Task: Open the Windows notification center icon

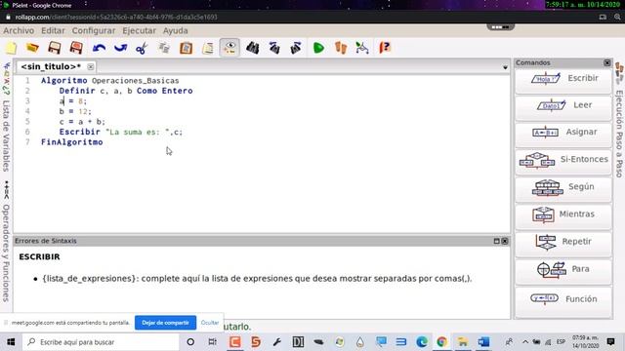Action: 610,342
